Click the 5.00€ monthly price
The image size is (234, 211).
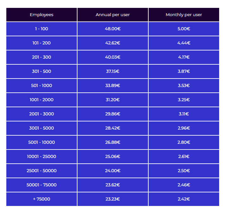click(x=184, y=29)
